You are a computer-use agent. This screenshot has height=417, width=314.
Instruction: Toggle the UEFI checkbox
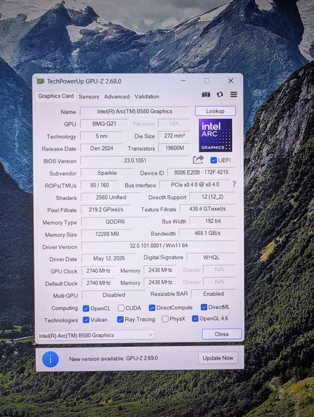click(x=213, y=160)
